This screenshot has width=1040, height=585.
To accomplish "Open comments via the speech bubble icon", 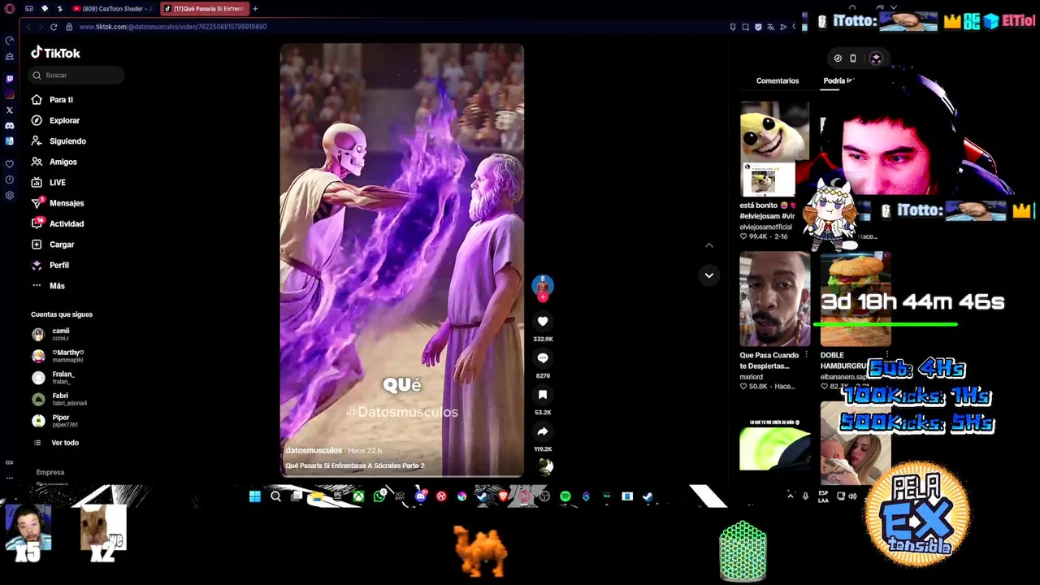I will click(x=543, y=358).
